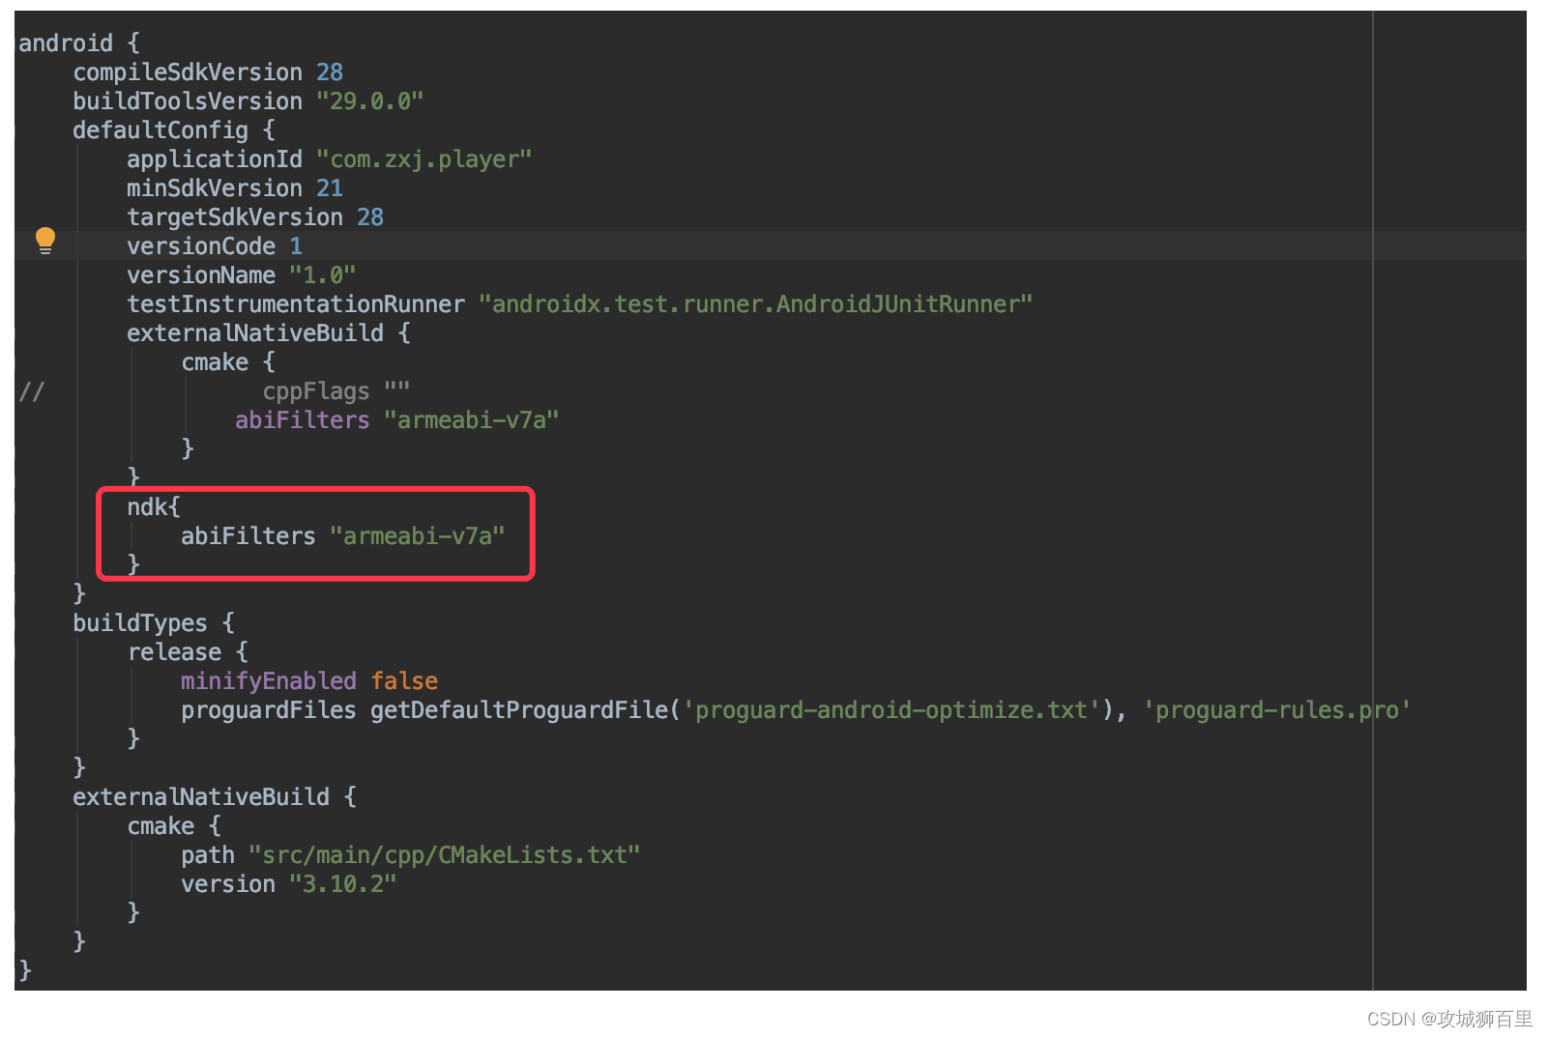Click proguardFiles keyword

269,710
